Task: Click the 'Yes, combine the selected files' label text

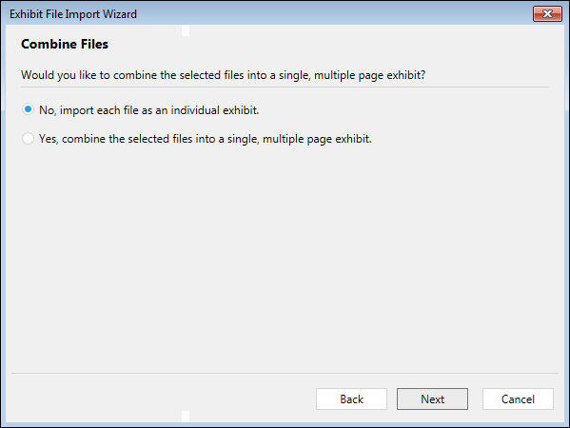Action: 206,139
